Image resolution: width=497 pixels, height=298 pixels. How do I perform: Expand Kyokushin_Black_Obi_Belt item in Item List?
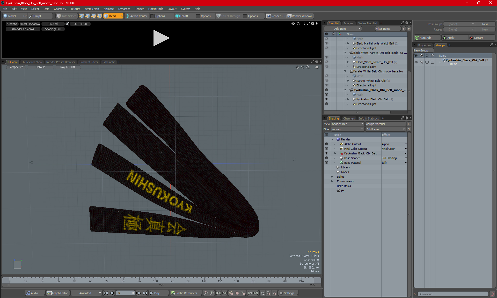tap(348, 99)
